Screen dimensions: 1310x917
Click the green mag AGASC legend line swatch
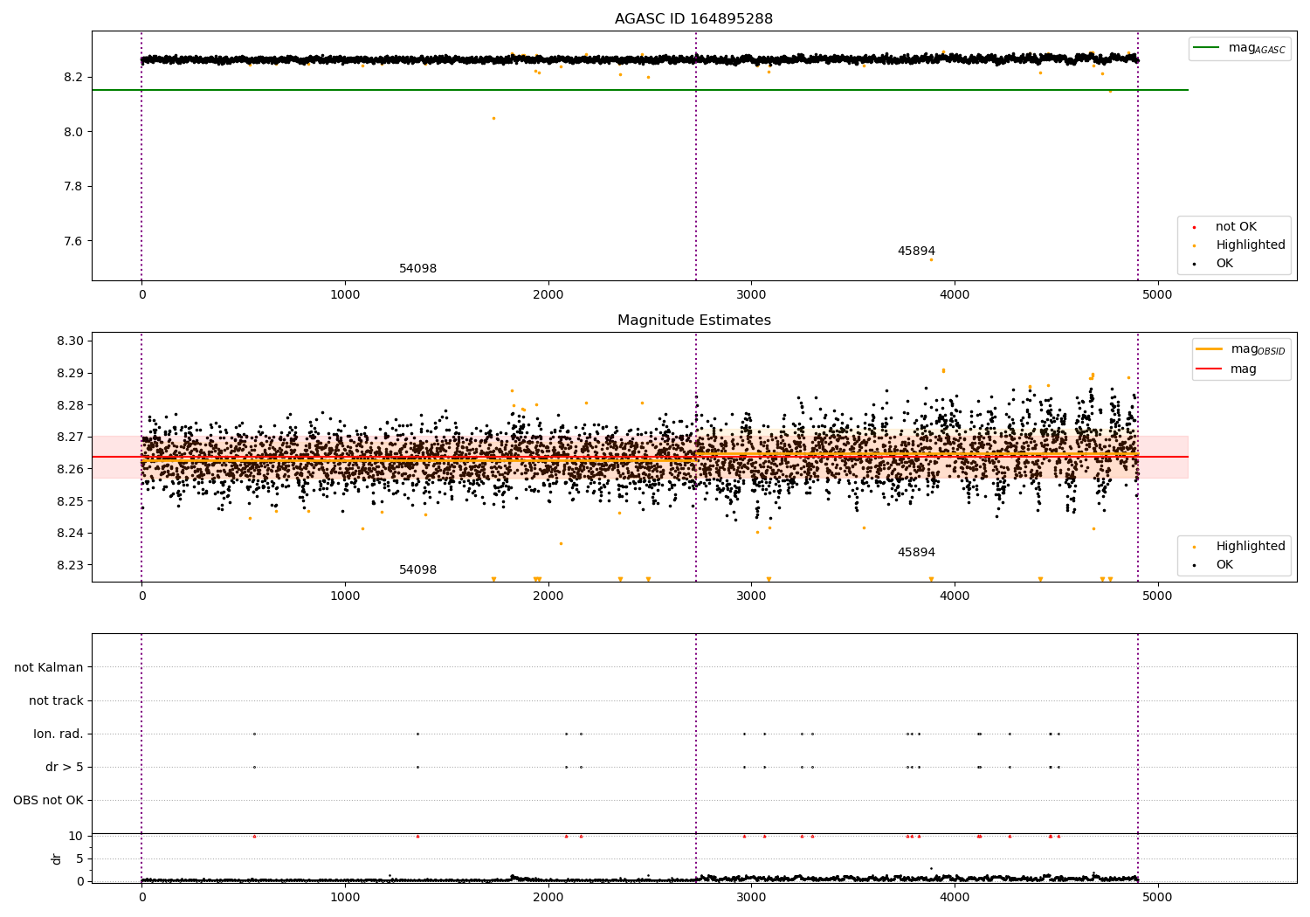click(x=1207, y=48)
